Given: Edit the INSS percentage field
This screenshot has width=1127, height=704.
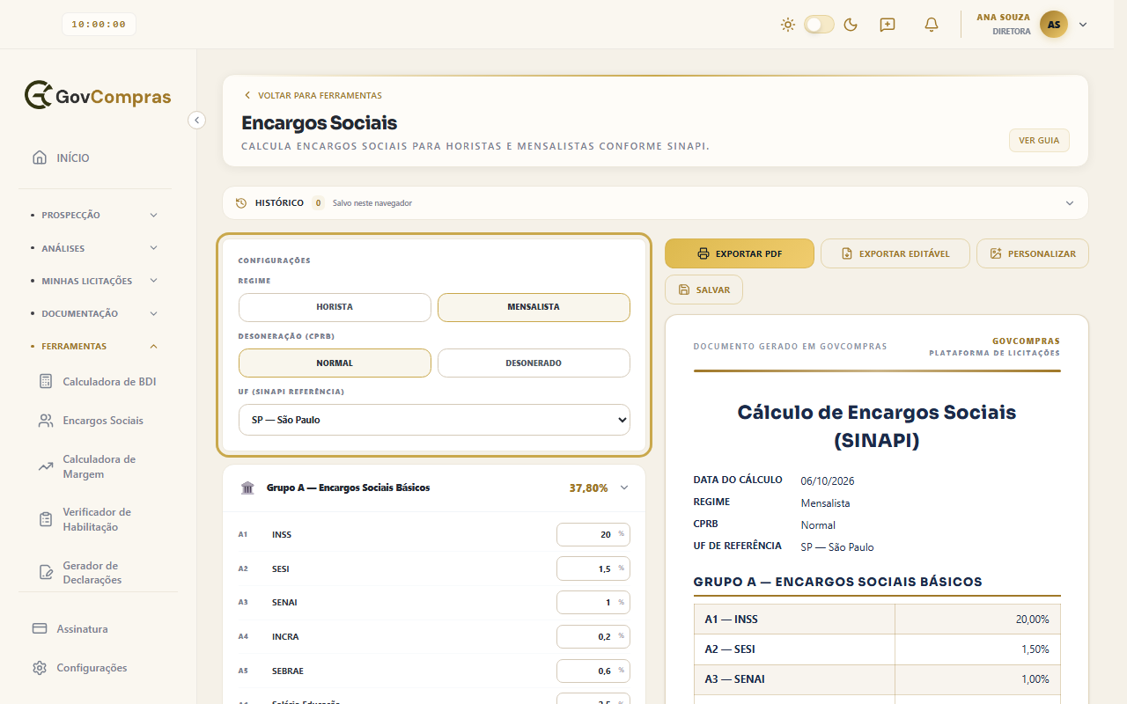Looking at the screenshot, I should (593, 535).
